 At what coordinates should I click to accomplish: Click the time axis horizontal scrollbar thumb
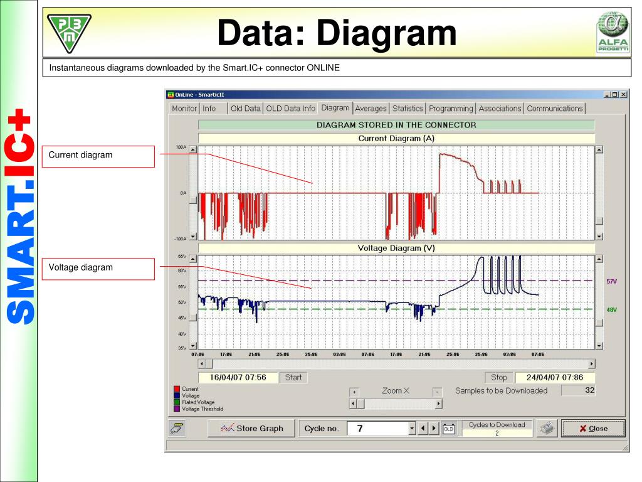[x=209, y=363]
